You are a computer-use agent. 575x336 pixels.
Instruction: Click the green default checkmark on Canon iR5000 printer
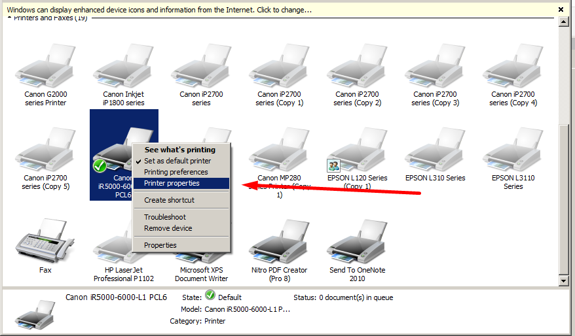coord(100,166)
